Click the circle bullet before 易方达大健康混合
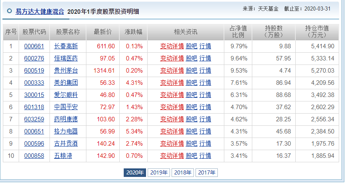The image size is (346, 183). (x=9, y=11)
